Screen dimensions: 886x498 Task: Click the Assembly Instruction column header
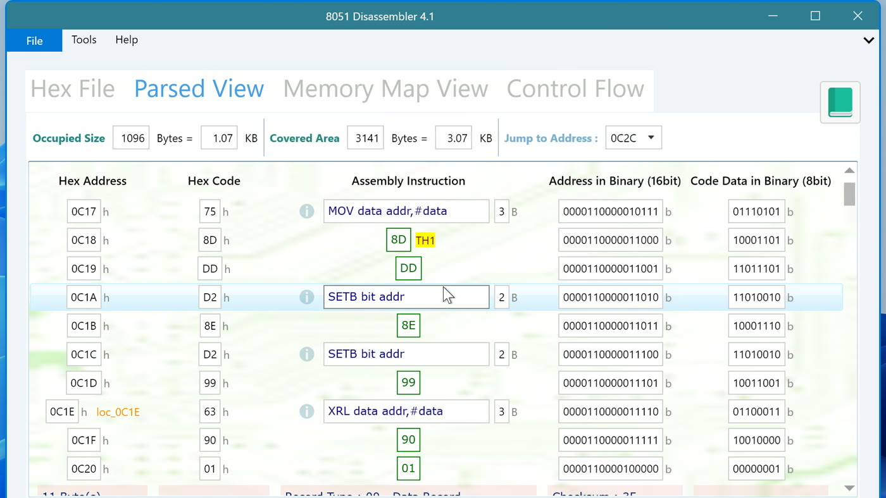click(408, 181)
